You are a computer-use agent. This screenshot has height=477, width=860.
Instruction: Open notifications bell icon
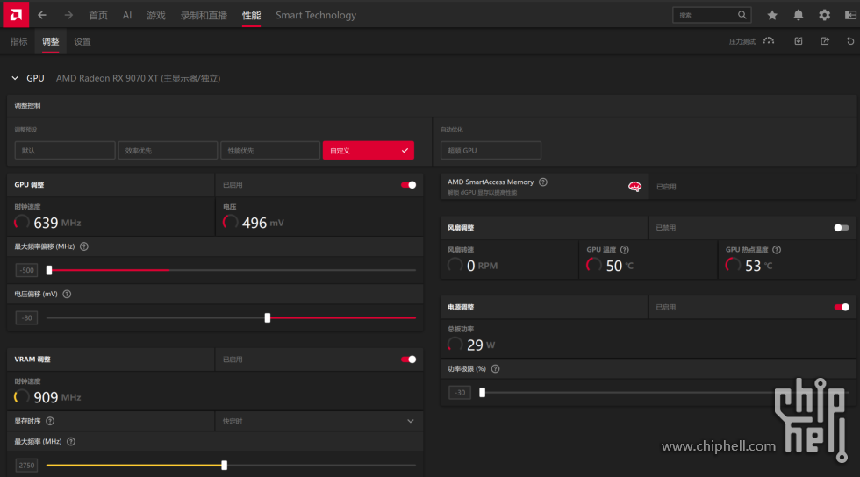(x=799, y=16)
